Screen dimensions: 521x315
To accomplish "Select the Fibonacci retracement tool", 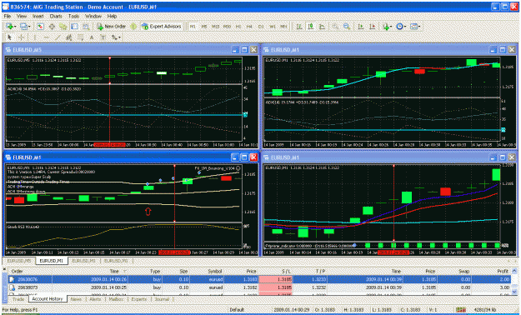I will pos(80,37).
